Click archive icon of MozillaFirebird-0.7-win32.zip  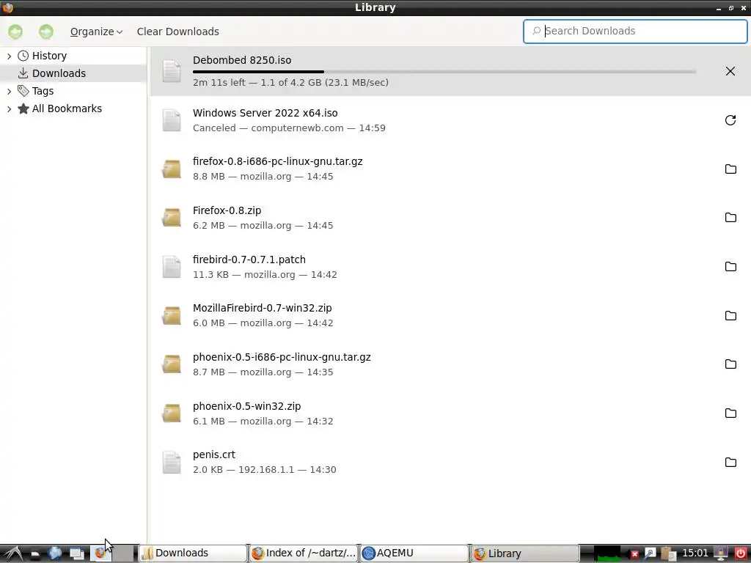click(x=172, y=315)
